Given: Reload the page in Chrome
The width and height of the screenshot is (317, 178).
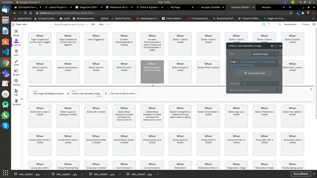Looking at the screenshot, I should point(25,13).
